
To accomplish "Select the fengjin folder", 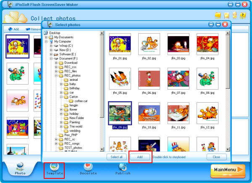I will click(x=73, y=105).
